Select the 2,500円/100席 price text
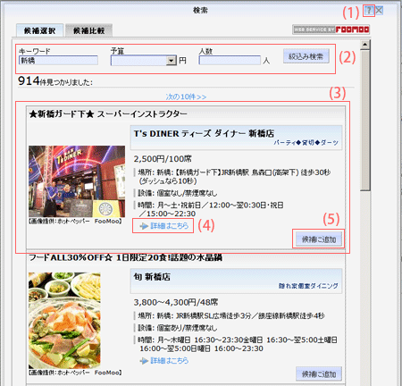Viewport: 402px width, 386px height. coord(163,159)
